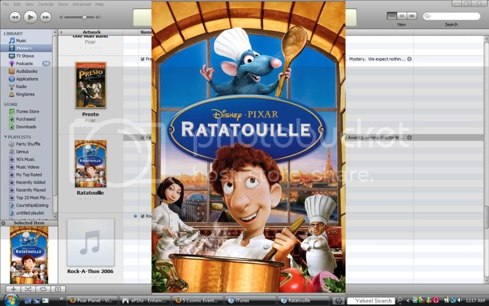The height and width of the screenshot is (306, 489).
Task: Open the Controls menu
Action: tap(45, 4)
